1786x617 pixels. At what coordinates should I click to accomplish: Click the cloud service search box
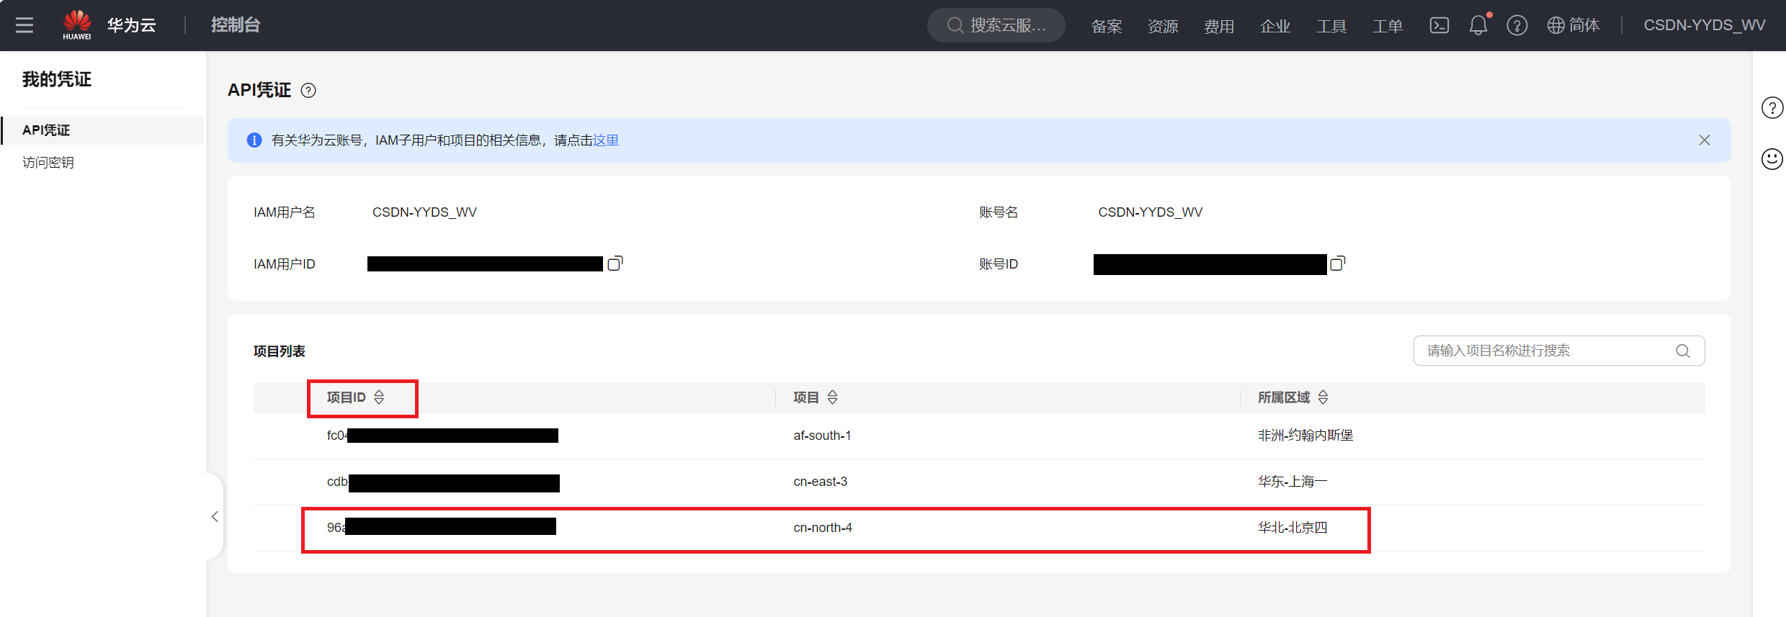[996, 25]
